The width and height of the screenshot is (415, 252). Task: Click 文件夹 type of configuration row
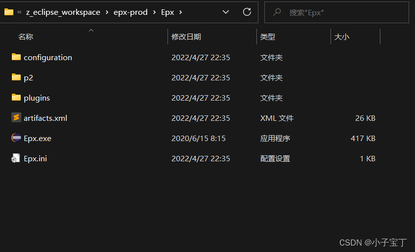271,57
